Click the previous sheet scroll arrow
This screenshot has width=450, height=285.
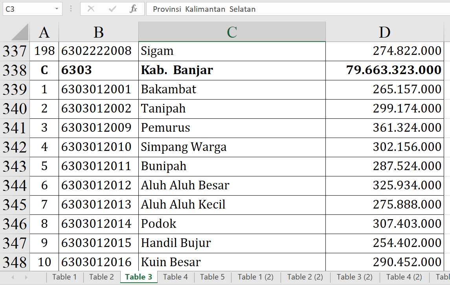coord(13,277)
